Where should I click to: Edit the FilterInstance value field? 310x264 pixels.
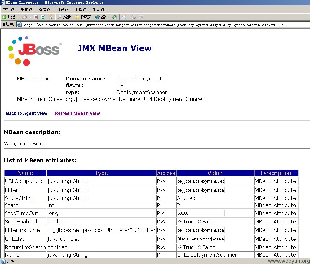[x=201, y=230]
